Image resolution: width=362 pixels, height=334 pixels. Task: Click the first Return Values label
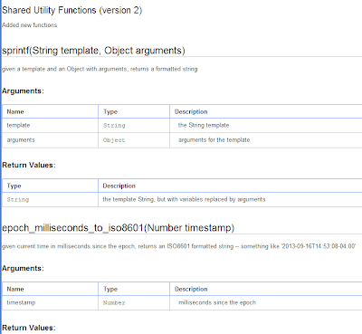click(x=29, y=166)
